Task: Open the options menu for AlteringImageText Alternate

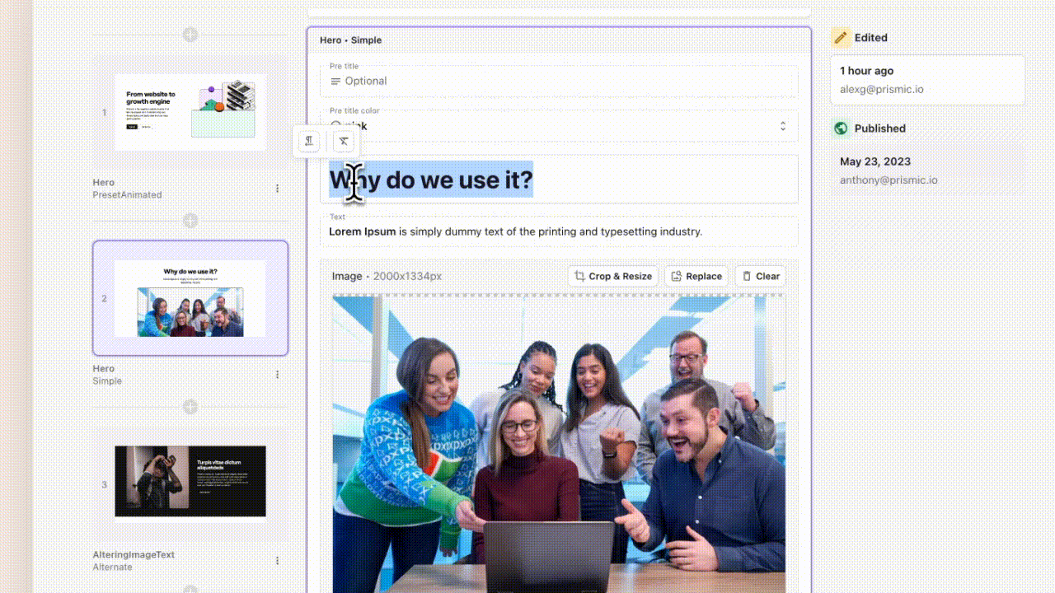Action: point(277,560)
